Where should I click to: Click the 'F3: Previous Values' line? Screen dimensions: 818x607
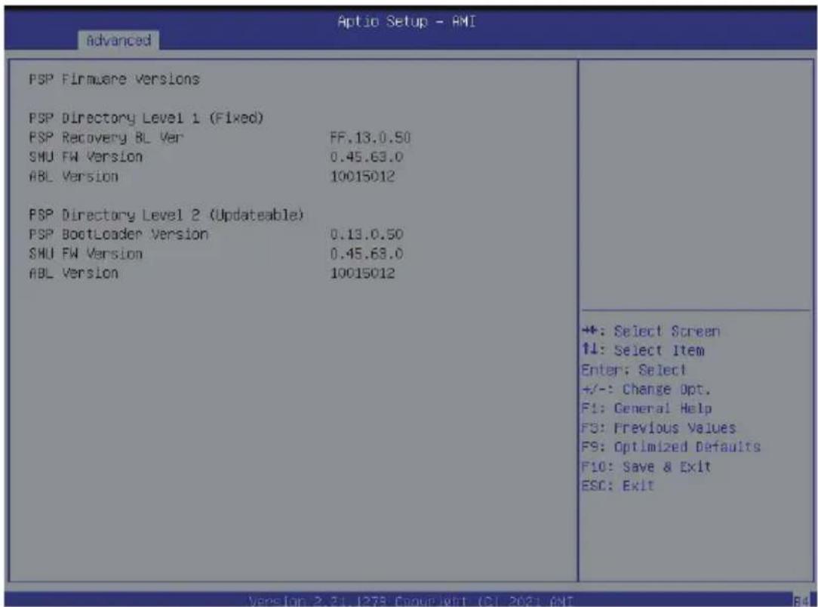pos(658,428)
